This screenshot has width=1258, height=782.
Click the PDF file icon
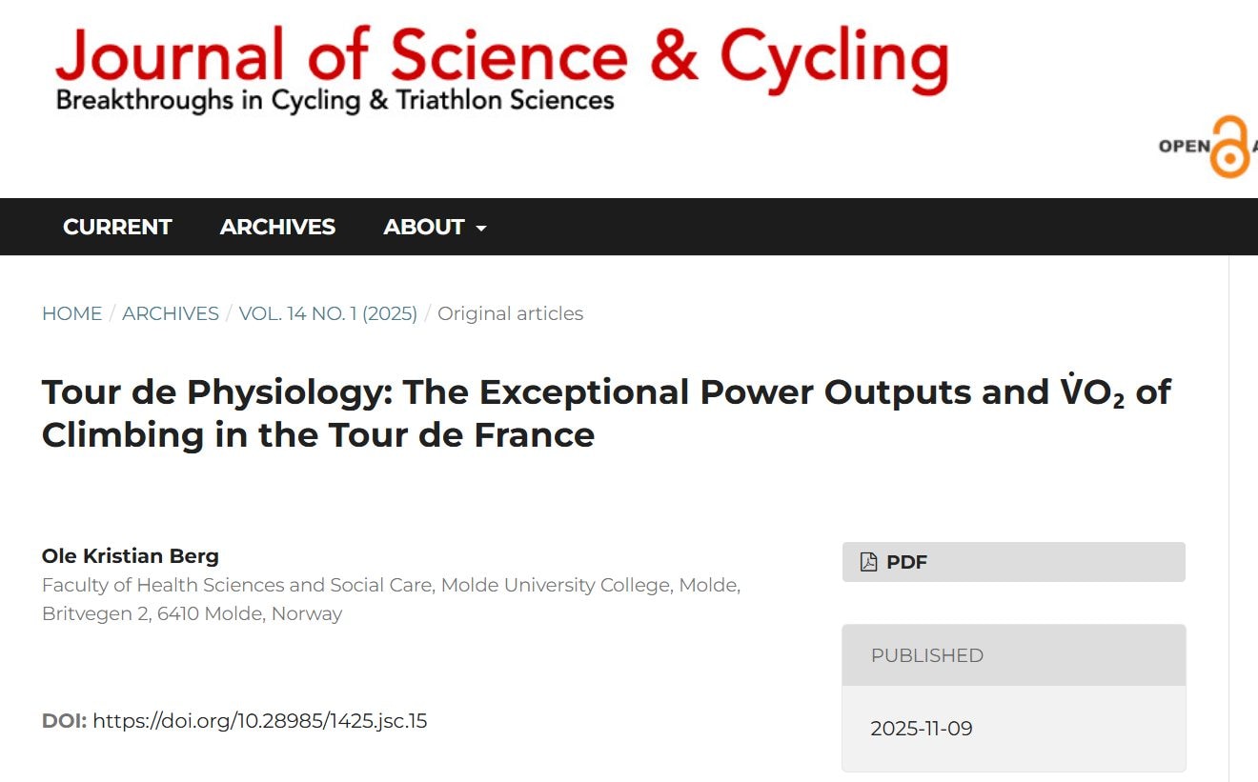pyautogui.click(x=868, y=562)
